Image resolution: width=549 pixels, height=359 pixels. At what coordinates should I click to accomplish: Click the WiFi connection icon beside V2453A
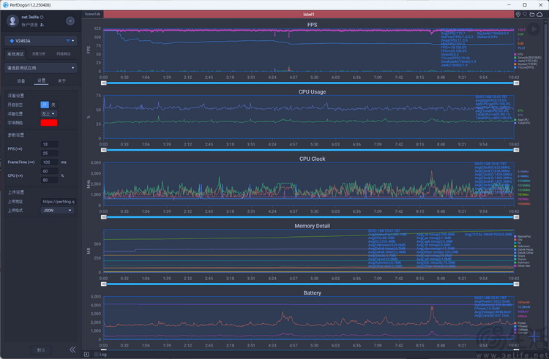[x=68, y=41]
